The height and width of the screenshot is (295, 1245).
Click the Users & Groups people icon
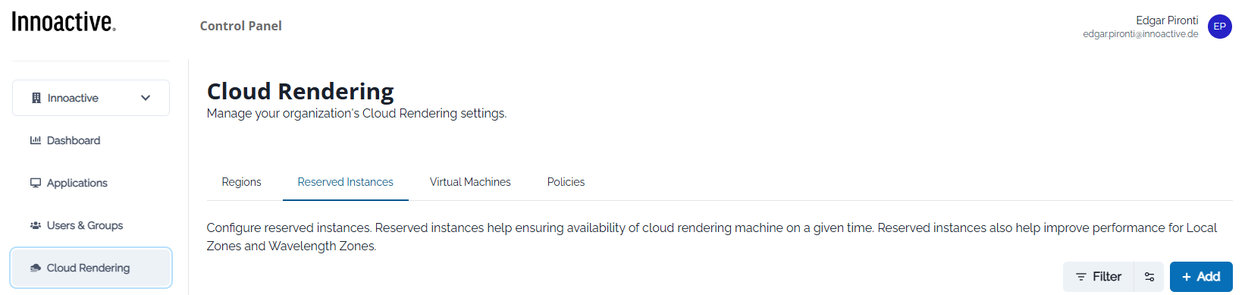(36, 225)
